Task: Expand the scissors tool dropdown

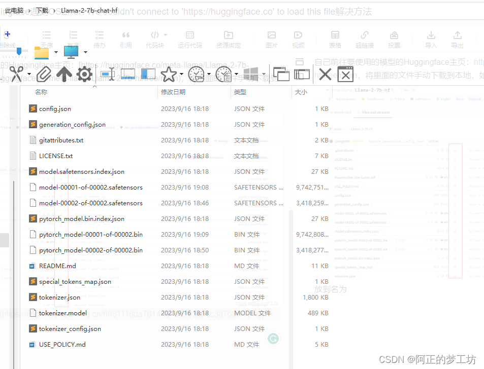Action: [29, 73]
